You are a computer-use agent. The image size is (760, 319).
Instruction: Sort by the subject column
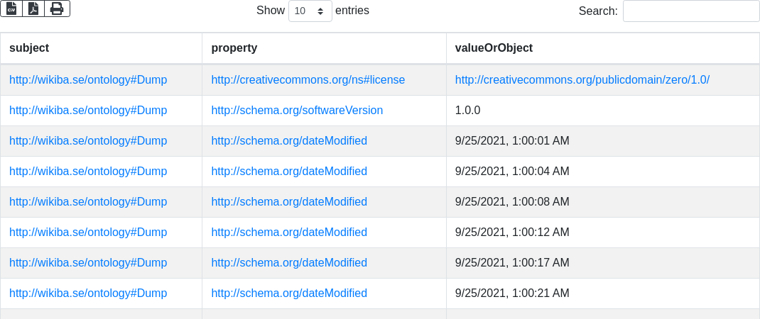point(29,48)
